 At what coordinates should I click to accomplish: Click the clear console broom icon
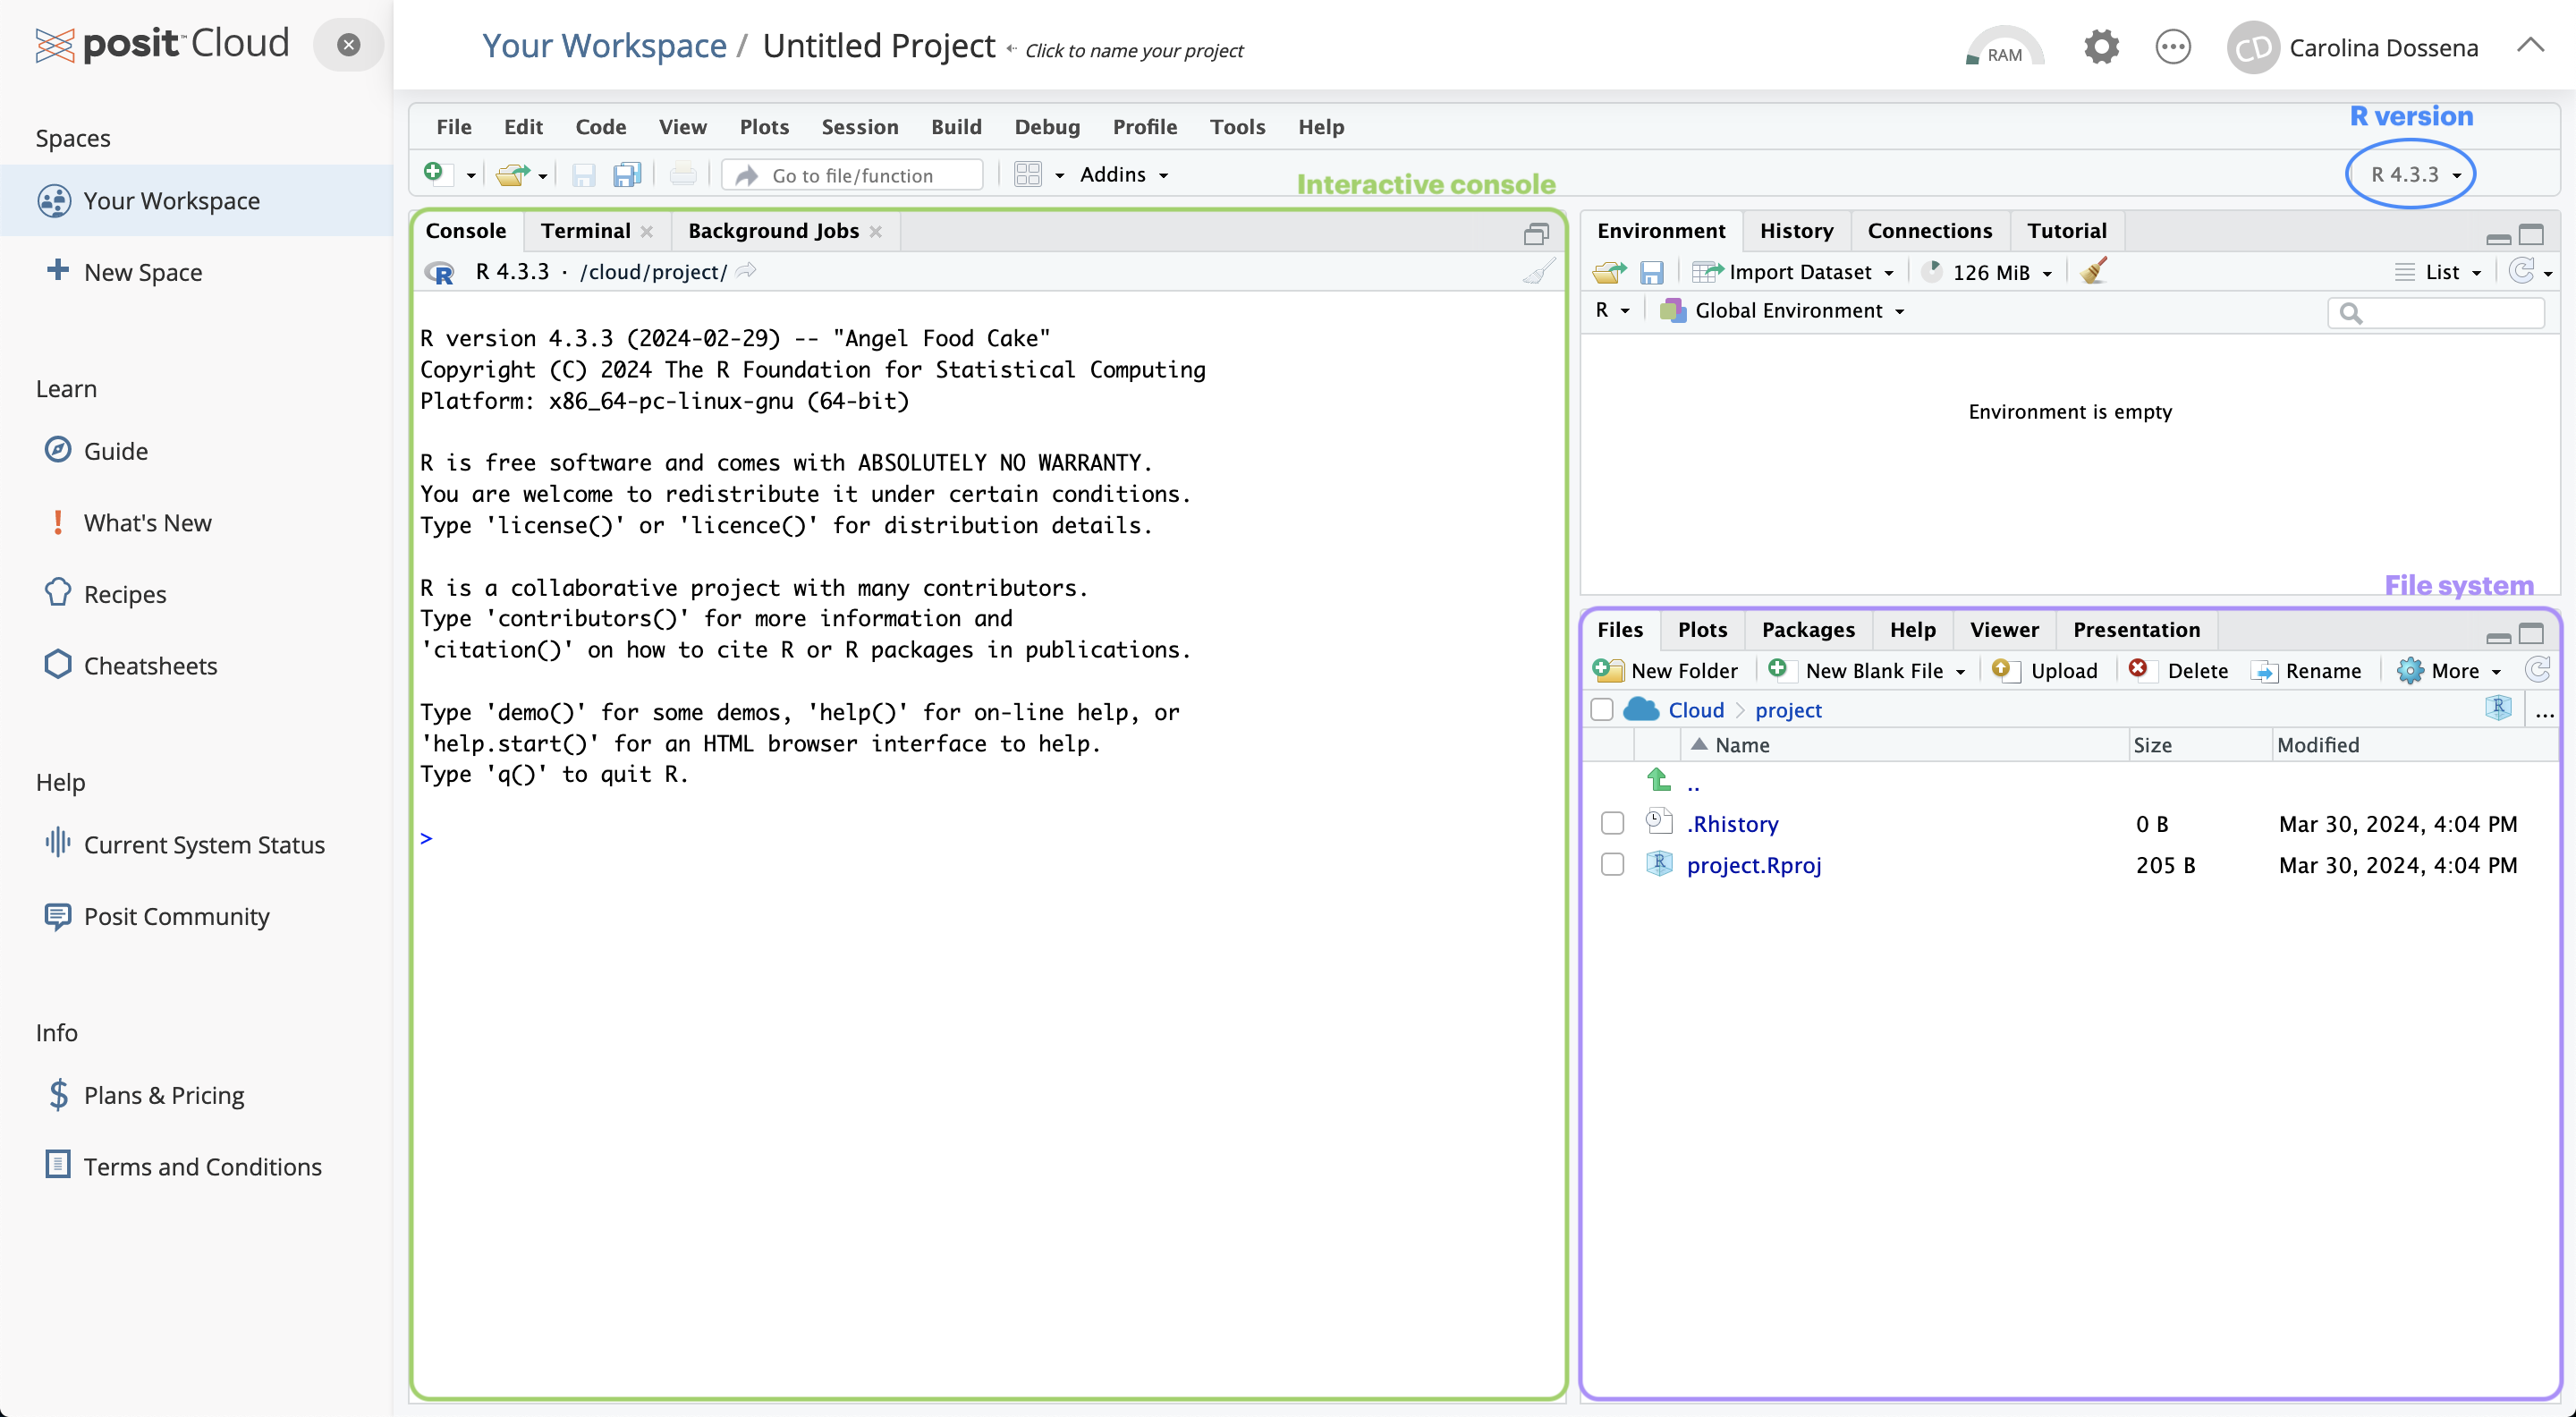tap(1538, 272)
